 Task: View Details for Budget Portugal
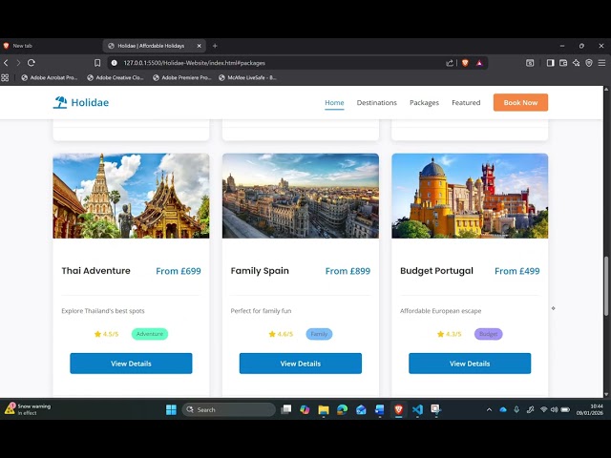tap(470, 364)
